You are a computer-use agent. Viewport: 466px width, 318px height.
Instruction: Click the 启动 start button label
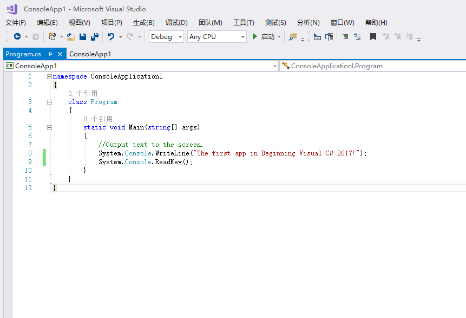click(x=268, y=37)
